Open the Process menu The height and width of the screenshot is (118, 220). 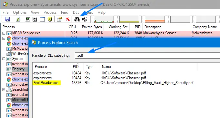(50, 13)
